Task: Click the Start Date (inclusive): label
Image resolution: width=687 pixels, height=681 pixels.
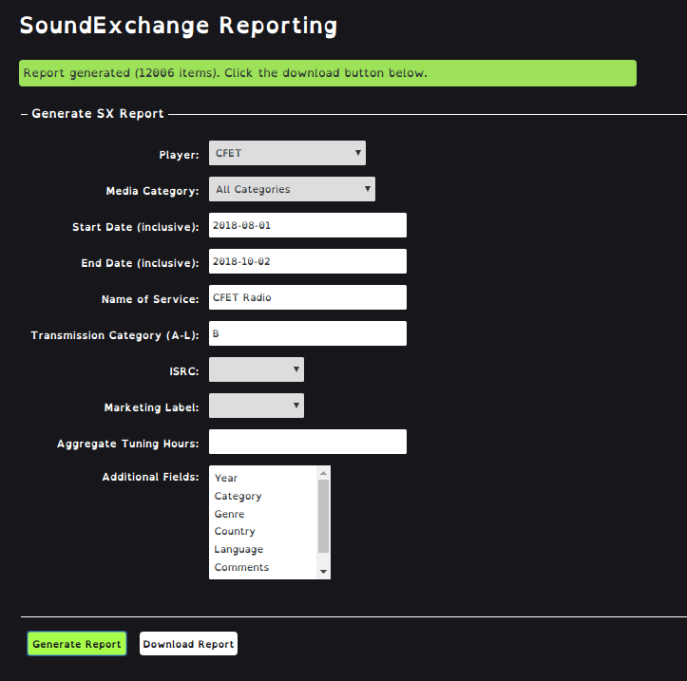Action: click(135, 227)
